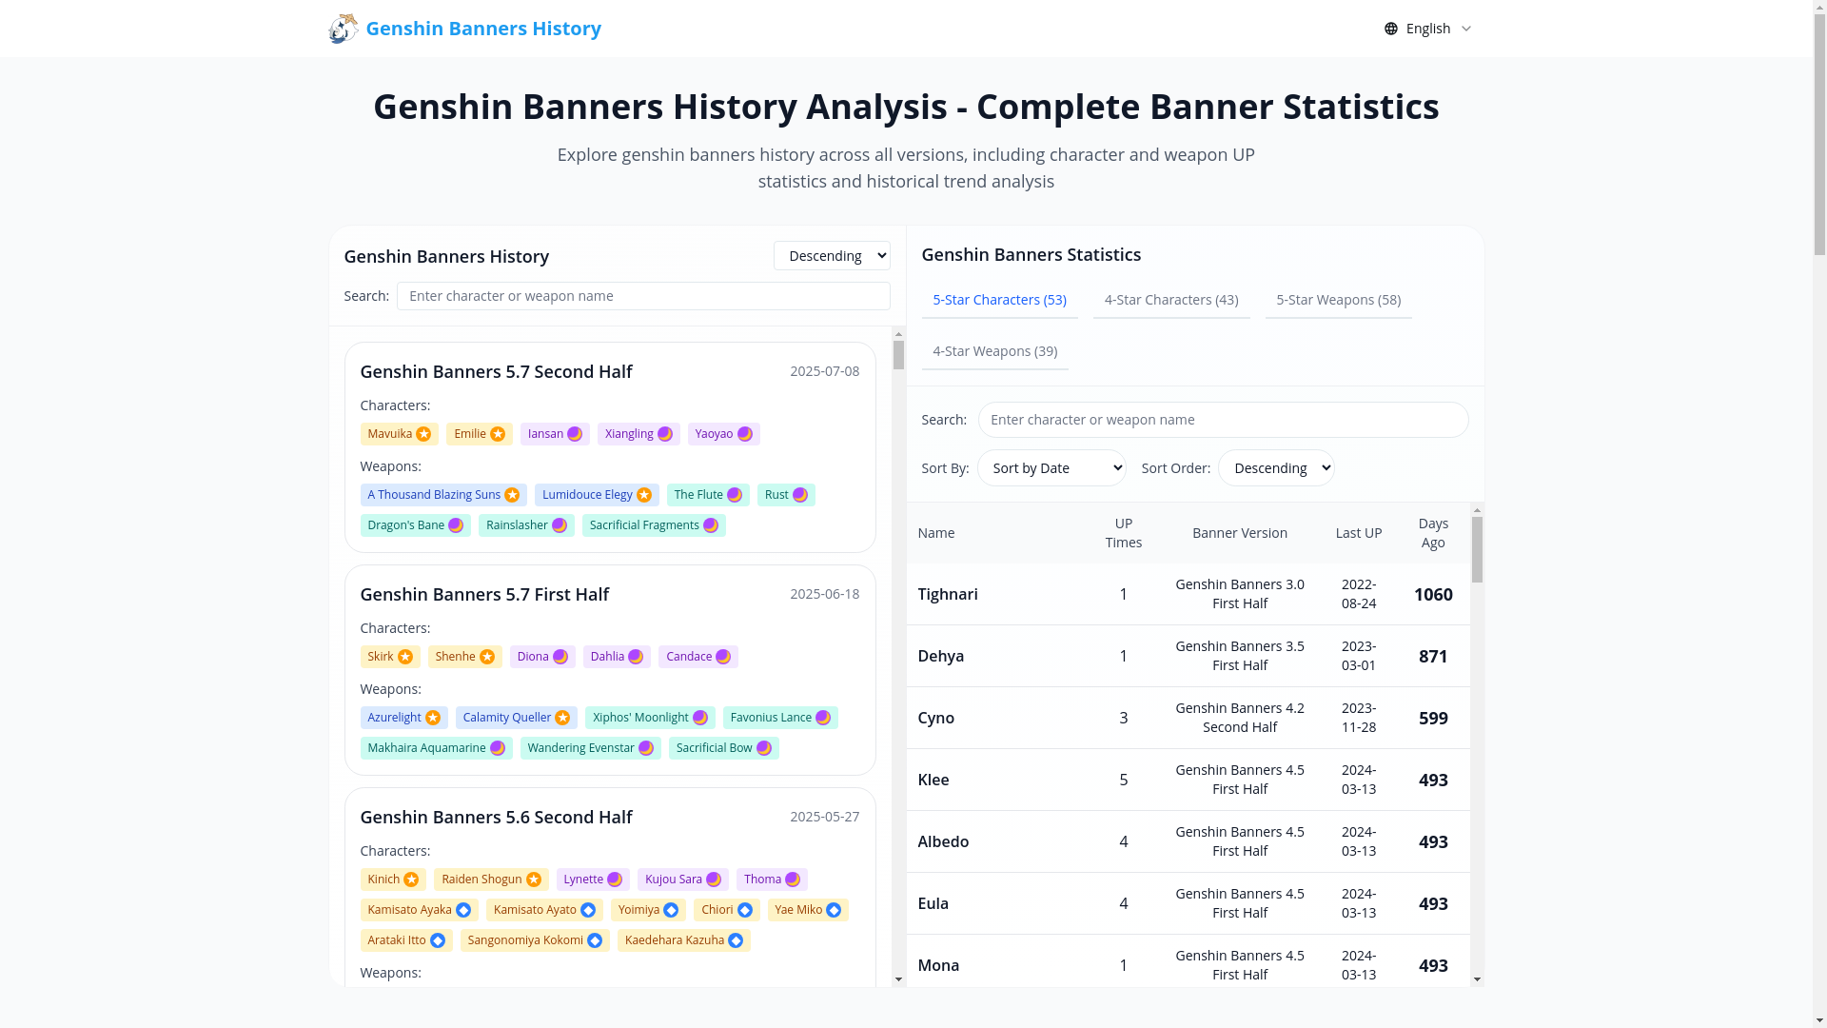
Task: Click the Favonius Lance weapon tag
Action: coord(780,718)
